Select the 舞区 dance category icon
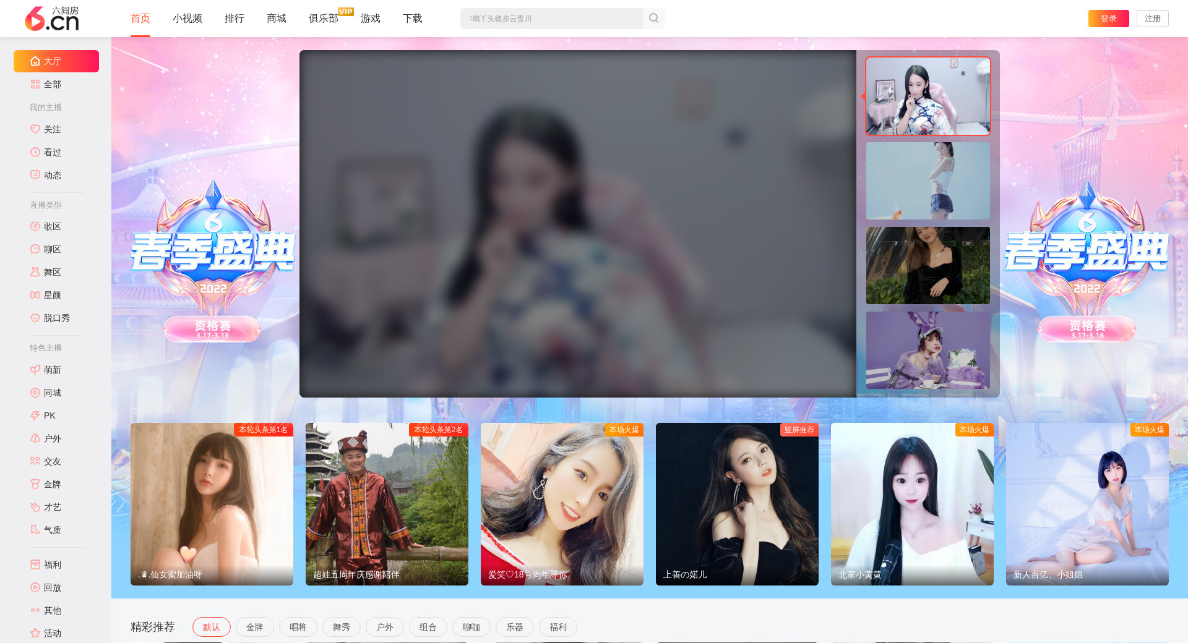1188x643 pixels. click(35, 272)
